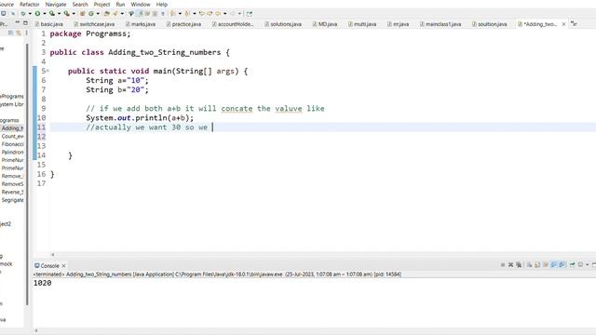This screenshot has height=335, width=596.
Task: Open the Debug button dropdown arrow
Action: (30, 14)
